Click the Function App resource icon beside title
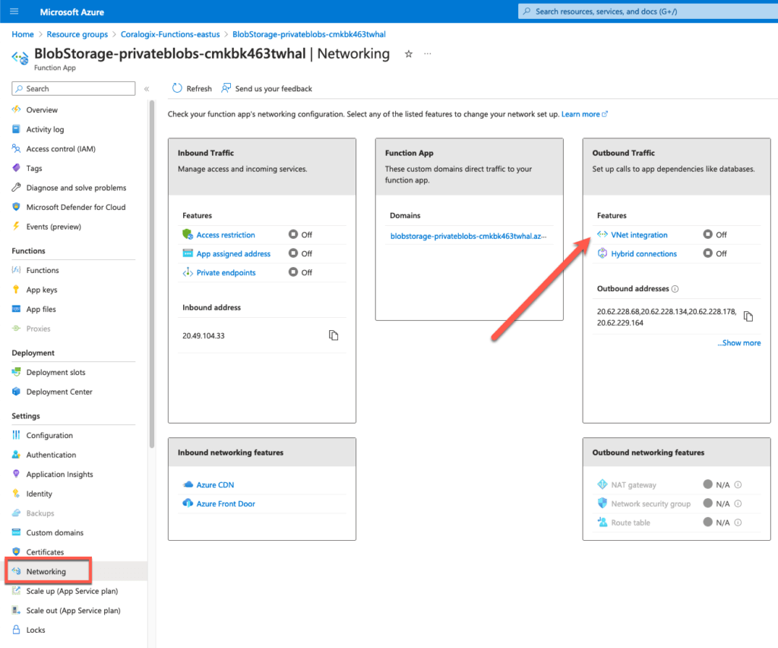The width and height of the screenshot is (778, 648). coord(20,58)
